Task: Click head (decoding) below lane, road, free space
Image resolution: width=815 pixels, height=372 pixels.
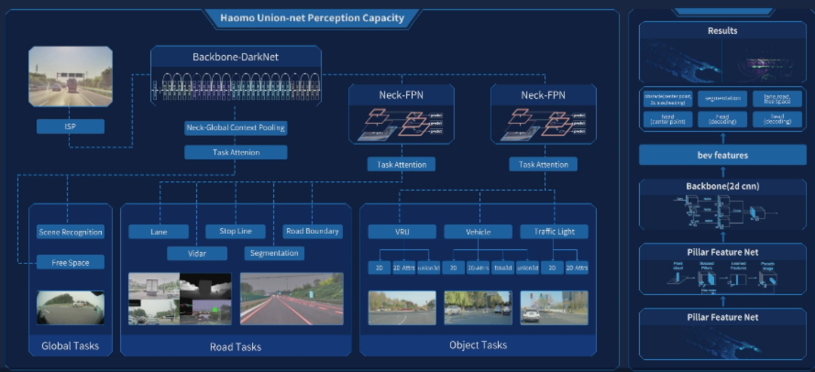Action: click(x=777, y=119)
